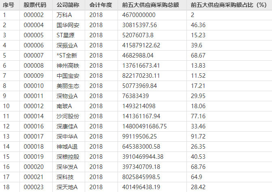This screenshot has height=192, width=272.
Task: Select purchase total 4682988.04
Action: coord(138,55)
